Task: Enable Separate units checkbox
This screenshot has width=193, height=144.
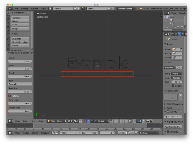Action: 173,86
